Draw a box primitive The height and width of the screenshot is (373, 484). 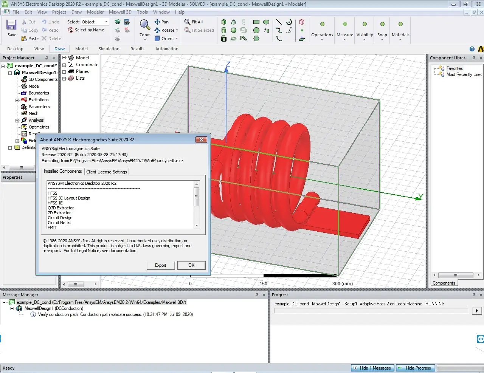(224, 22)
